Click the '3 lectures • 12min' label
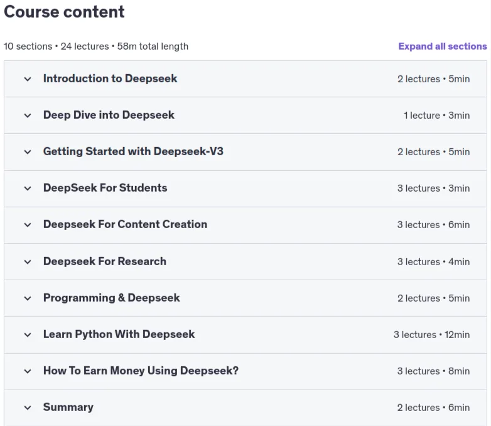Screen dimensions: 491x426 click(431, 334)
